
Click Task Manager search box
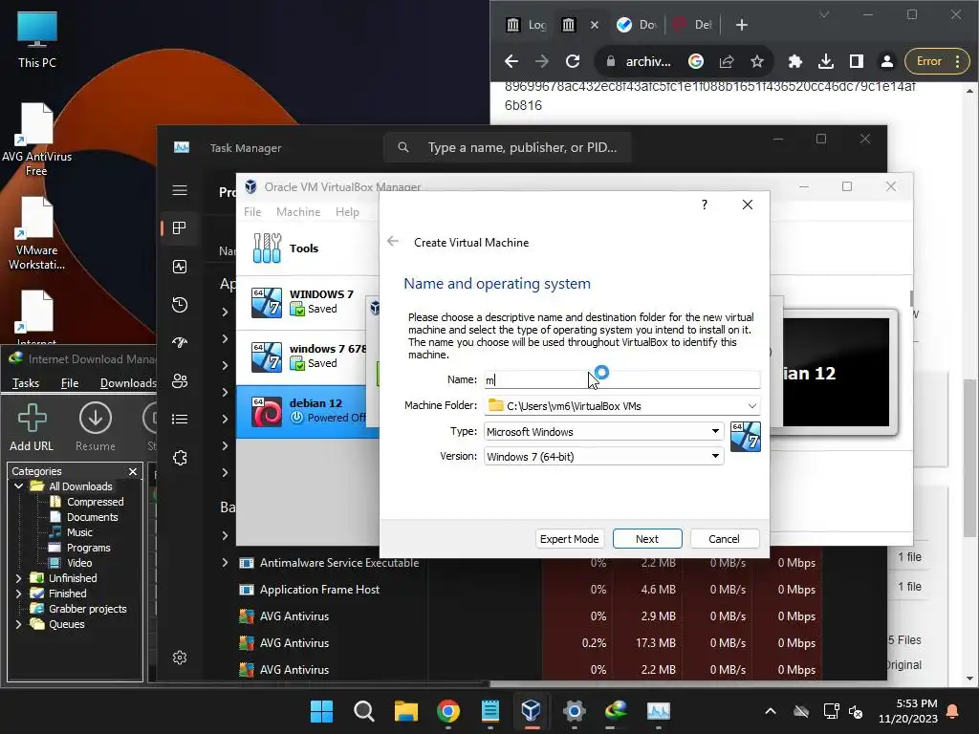point(507,147)
